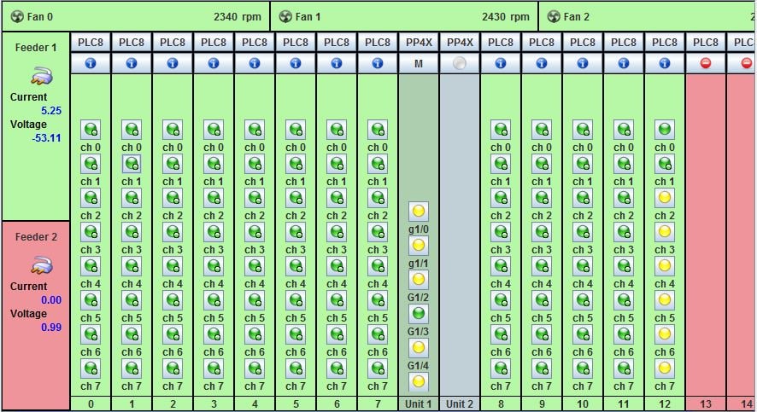Click Feeder 2 voltage value 0.99
This screenshot has width=757, height=412.
click(x=51, y=328)
